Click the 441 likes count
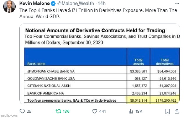Image resolution: width=184 pixels, height=118 pixels. tap(103, 111)
